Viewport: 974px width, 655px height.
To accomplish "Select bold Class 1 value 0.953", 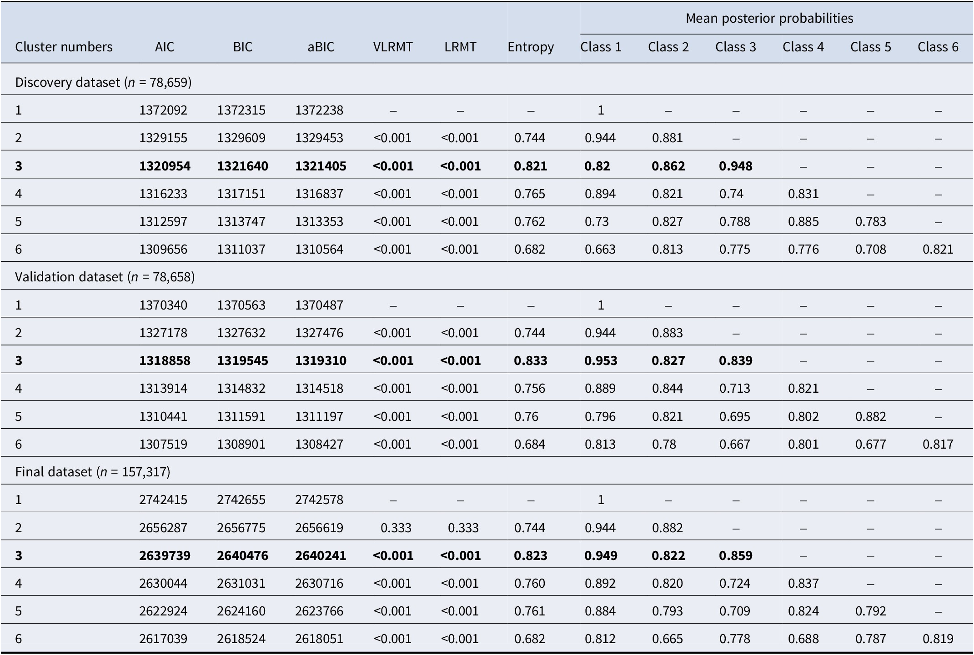I will click(x=601, y=360).
